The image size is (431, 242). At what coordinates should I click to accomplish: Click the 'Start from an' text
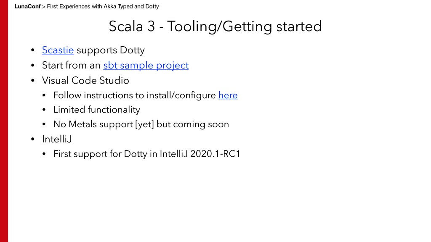coord(71,65)
